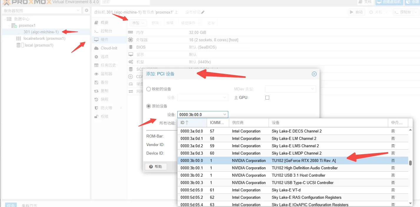Click the pencil icon to edit tags

tap(203, 12)
